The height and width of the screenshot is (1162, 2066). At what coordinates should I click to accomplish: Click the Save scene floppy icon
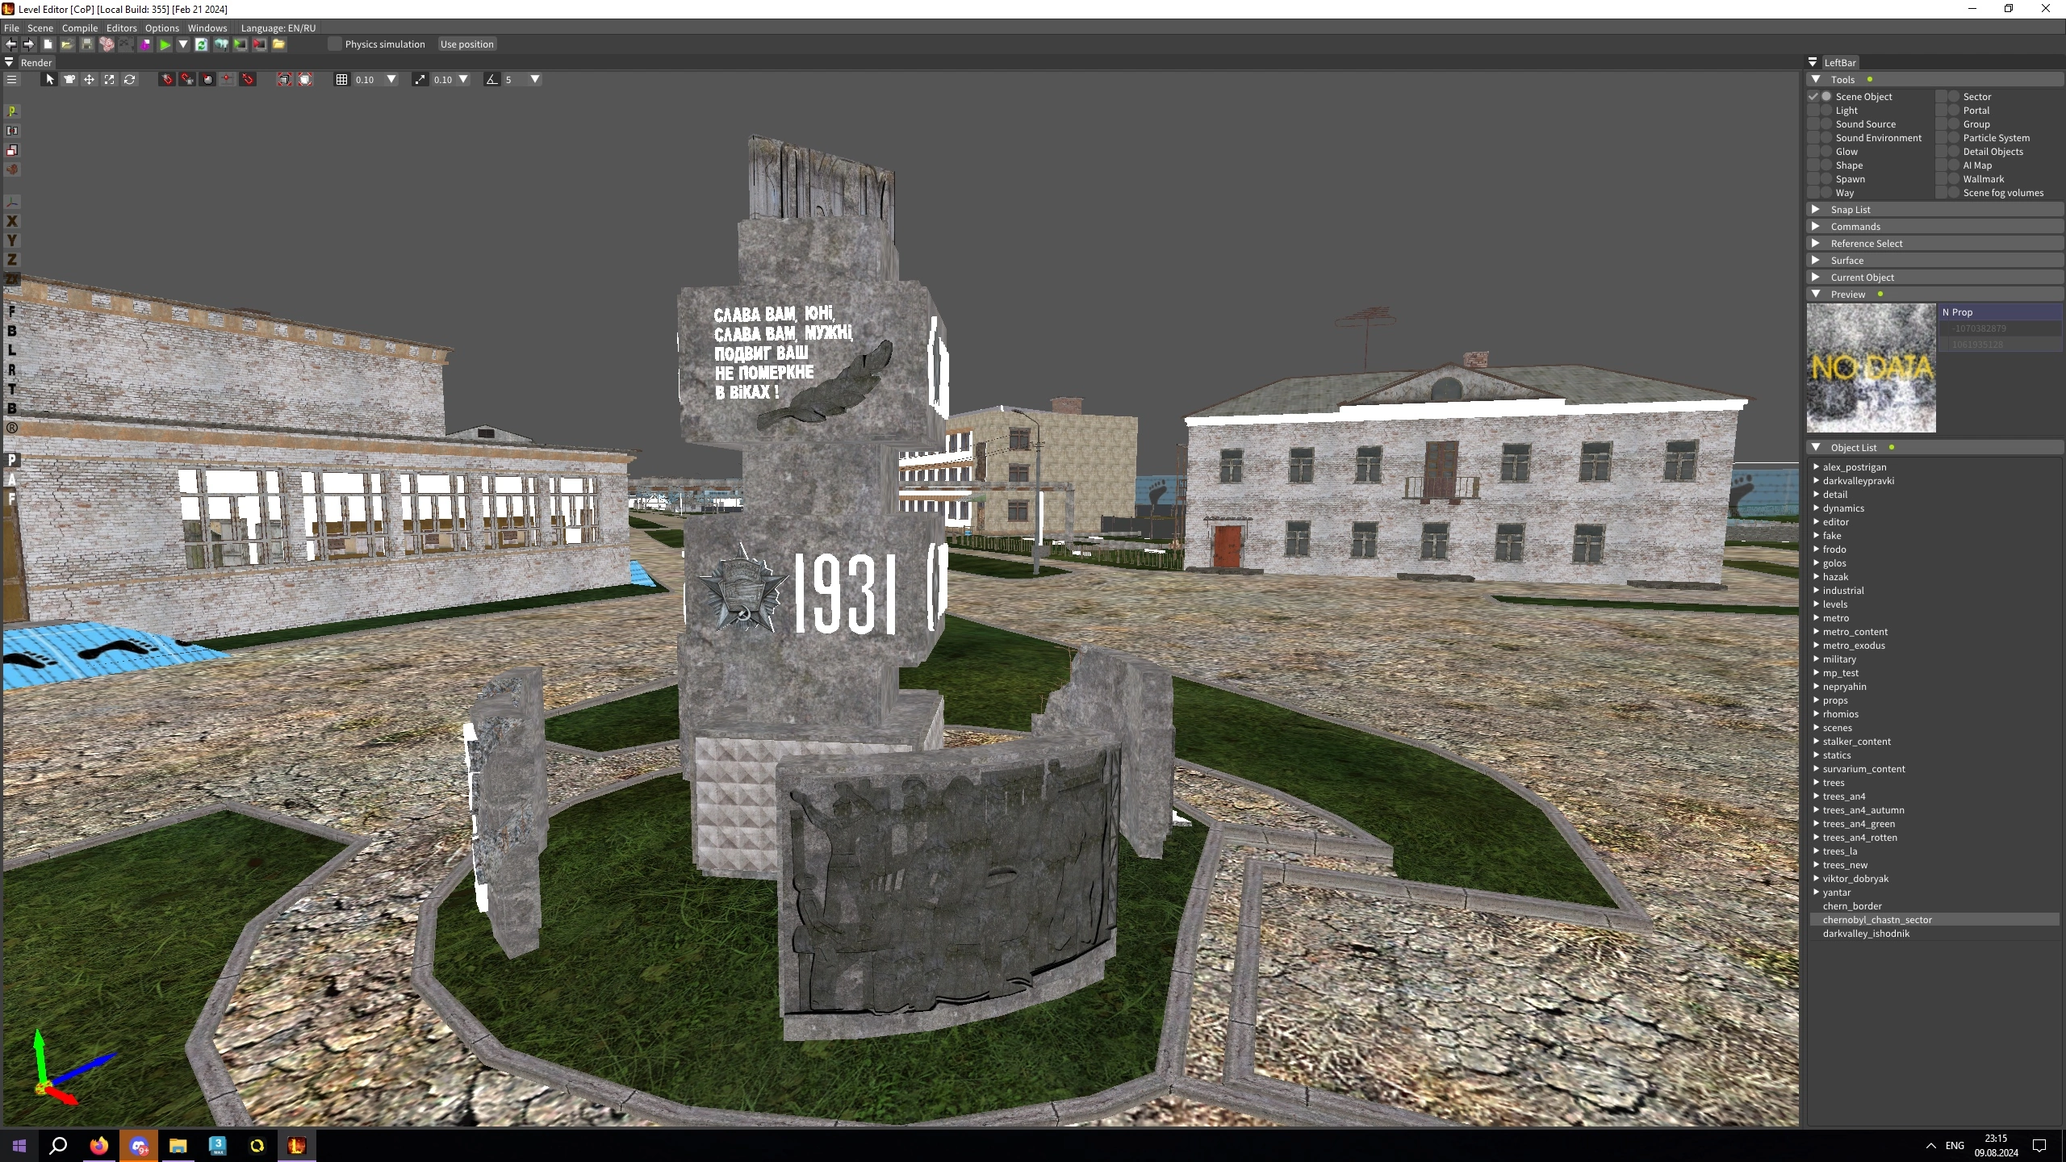pyautogui.click(x=87, y=44)
